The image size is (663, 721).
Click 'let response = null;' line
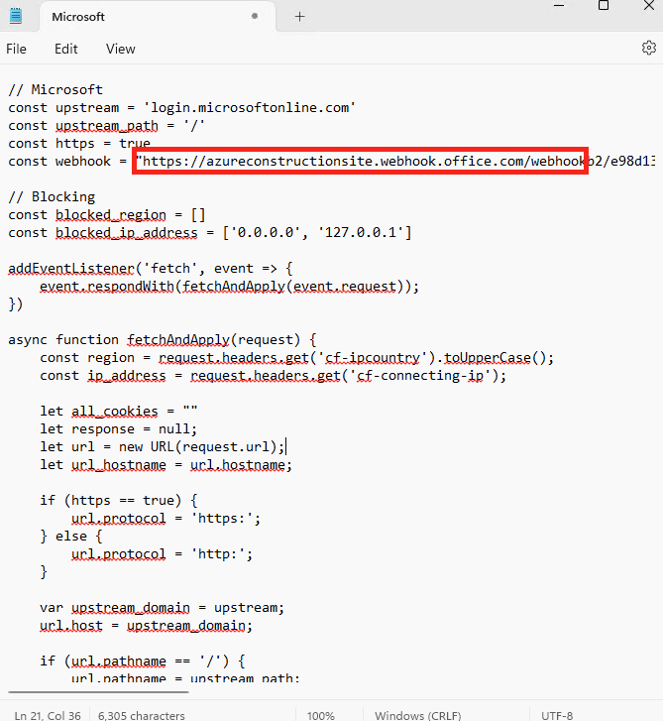(x=119, y=429)
